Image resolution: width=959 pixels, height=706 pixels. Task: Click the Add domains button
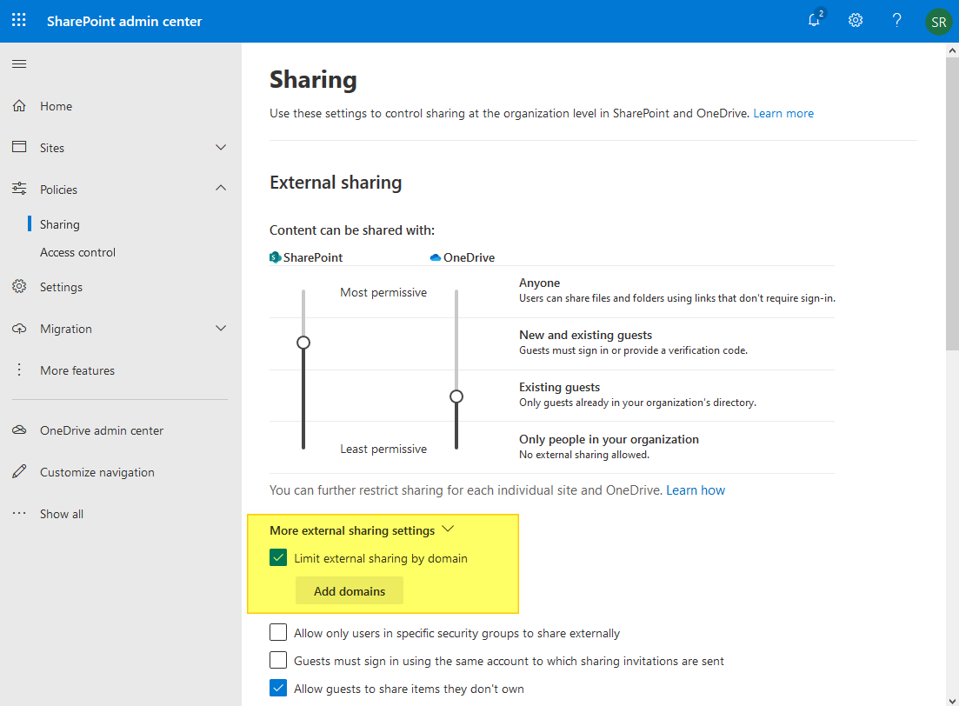tap(349, 590)
